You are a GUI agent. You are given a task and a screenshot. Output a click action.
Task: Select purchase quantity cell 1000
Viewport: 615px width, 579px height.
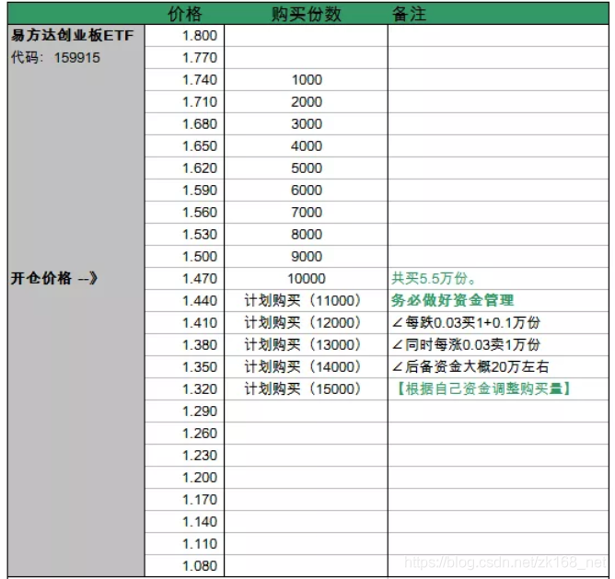306,80
